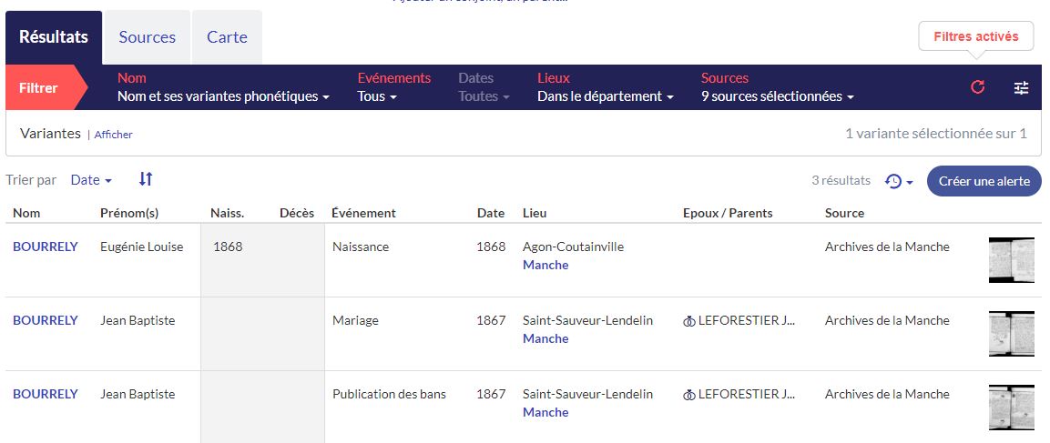
Task: Expand the Evénements Tous dropdown
Action: tap(377, 96)
